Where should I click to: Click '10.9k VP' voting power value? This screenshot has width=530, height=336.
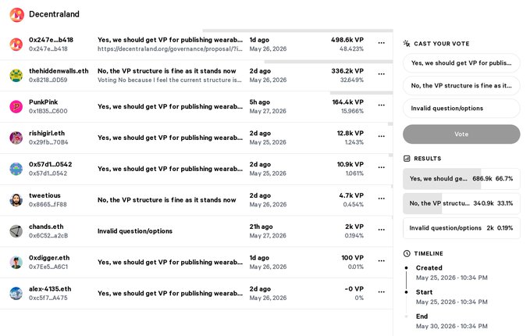pyautogui.click(x=350, y=164)
